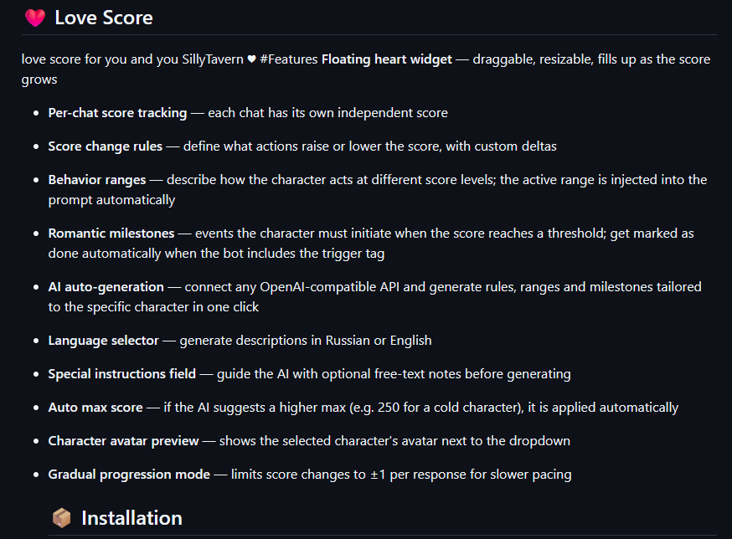732x539 pixels.
Task: Click 'Romantic milestones' bold label
Action: coord(111,234)
